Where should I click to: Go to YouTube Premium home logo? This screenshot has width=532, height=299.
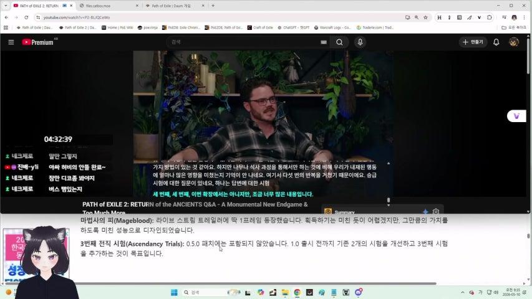[x=37, y=42]
